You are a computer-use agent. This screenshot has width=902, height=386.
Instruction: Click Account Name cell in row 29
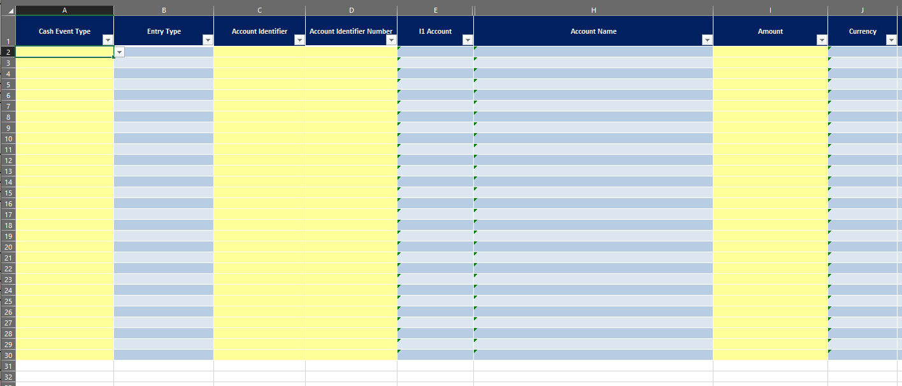click(x=593, y=345)
